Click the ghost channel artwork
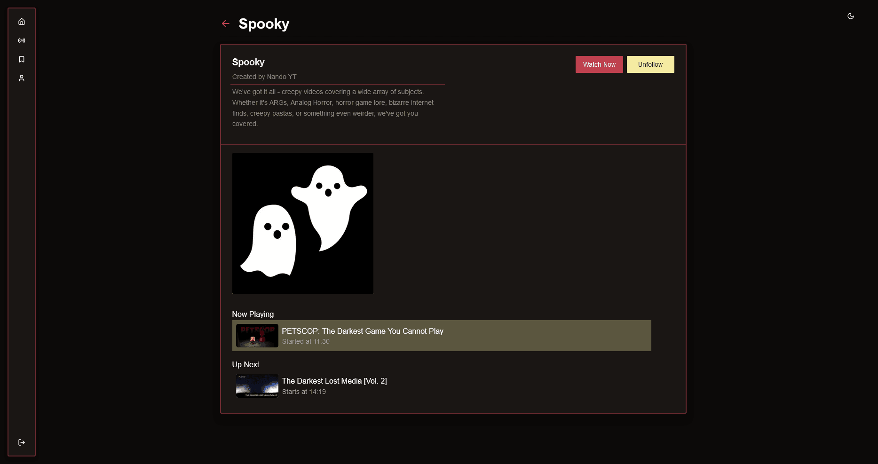The image size is (878, 464). pyautogui.click(x=303, y=223)
